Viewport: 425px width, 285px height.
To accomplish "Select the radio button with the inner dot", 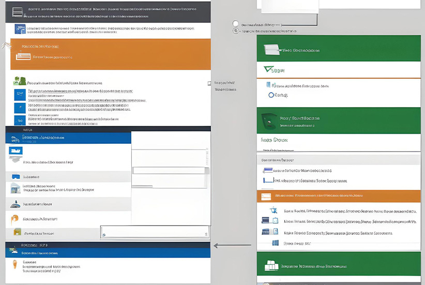I will pyautogui.click(x=236, y=31).
